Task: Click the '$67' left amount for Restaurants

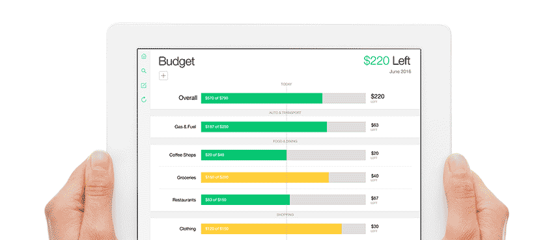Action: click(374, 198)
